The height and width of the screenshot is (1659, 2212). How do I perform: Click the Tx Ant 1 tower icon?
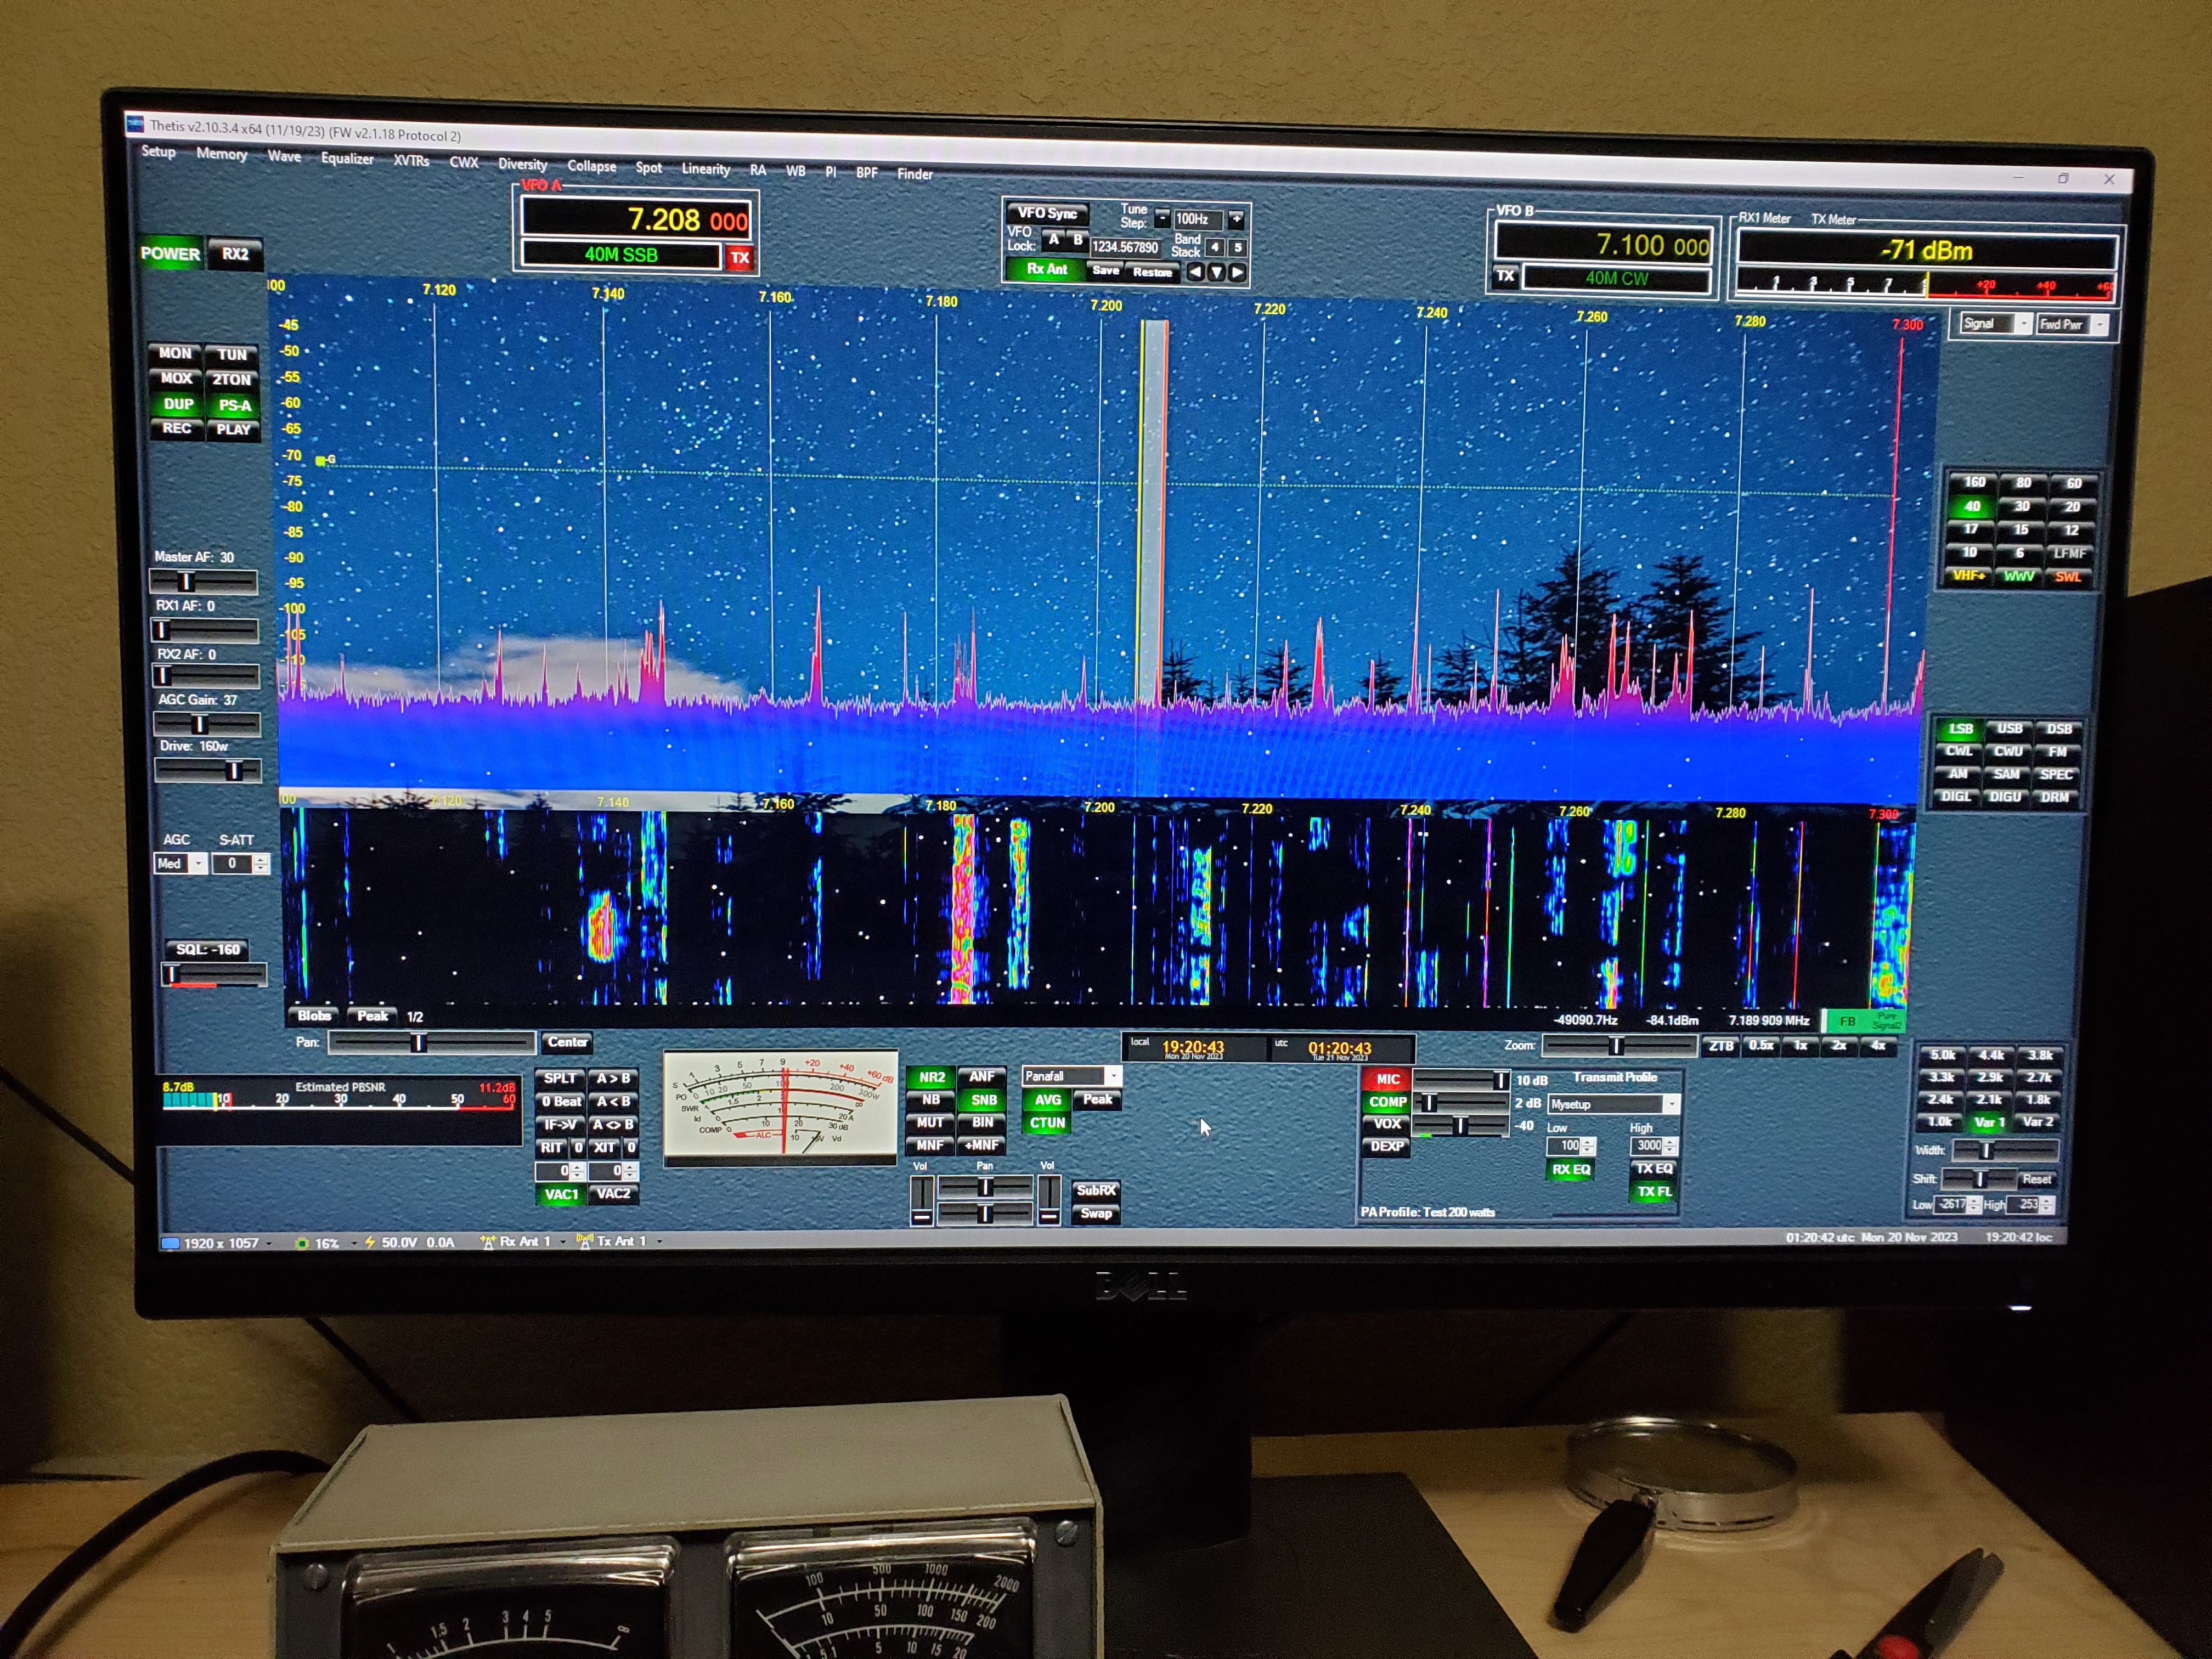(x=585, y=1242)
